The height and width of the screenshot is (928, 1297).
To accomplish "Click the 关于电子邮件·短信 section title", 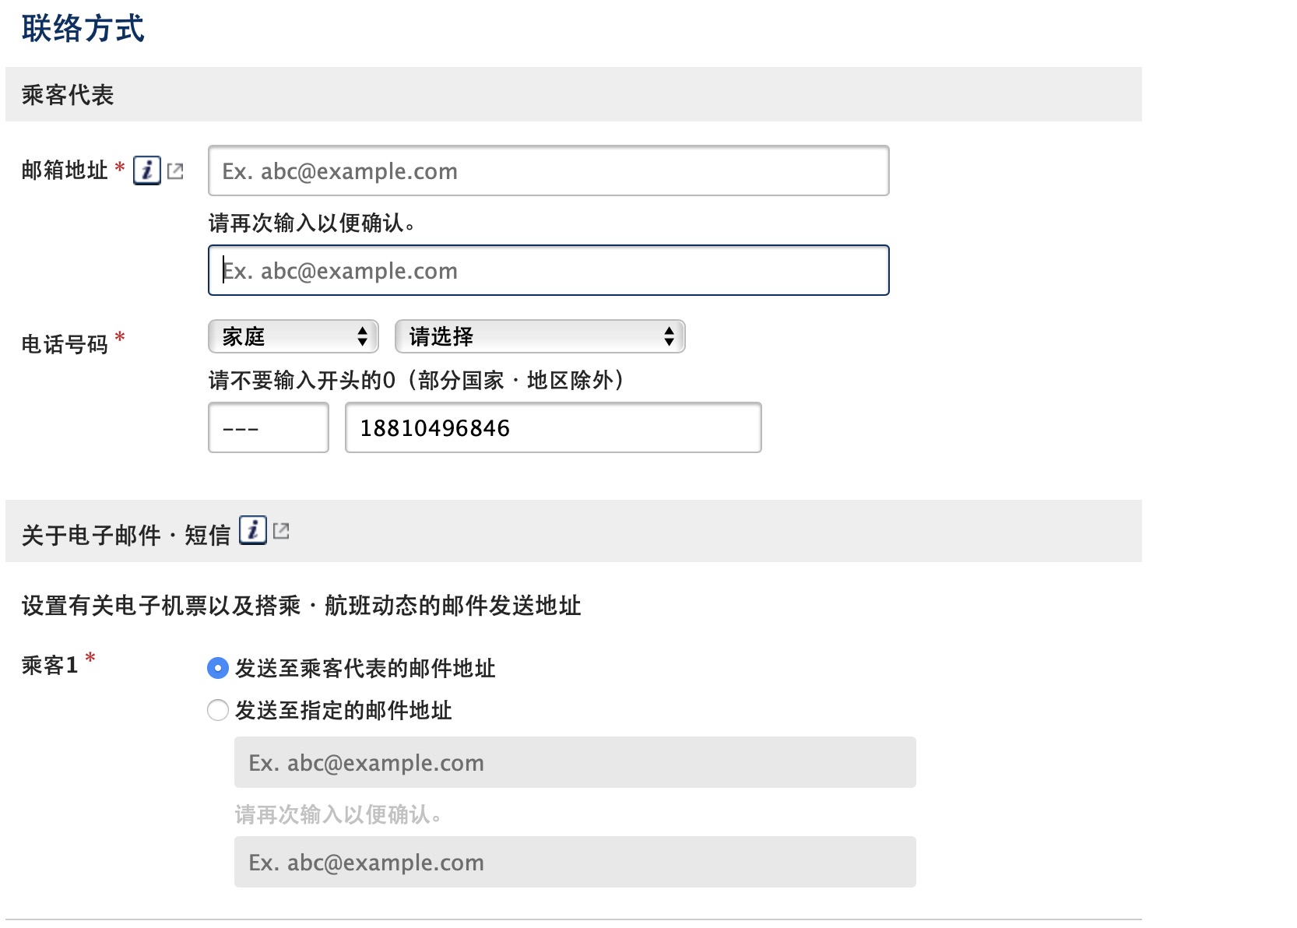I will tap(126, 535).
